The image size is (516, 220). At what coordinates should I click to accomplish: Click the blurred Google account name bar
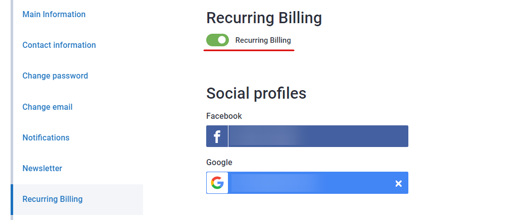coord(308,183)
